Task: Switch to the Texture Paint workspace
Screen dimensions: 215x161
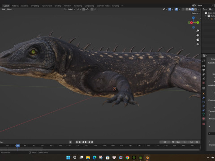Action: tap(47, 6)
